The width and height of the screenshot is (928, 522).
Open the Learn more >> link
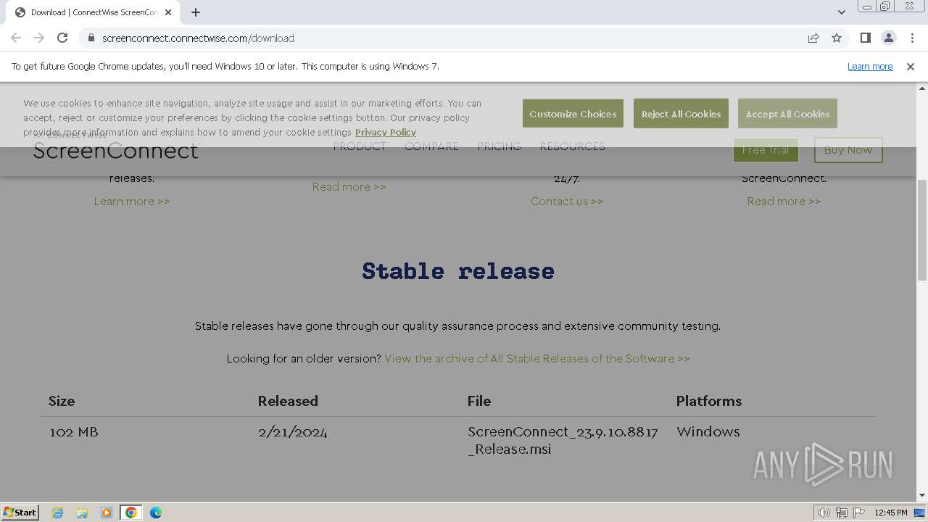click(x=132, y=202)
